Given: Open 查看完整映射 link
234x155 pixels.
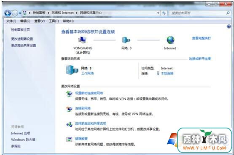Looking at the screenshot, I should [201, 38].
